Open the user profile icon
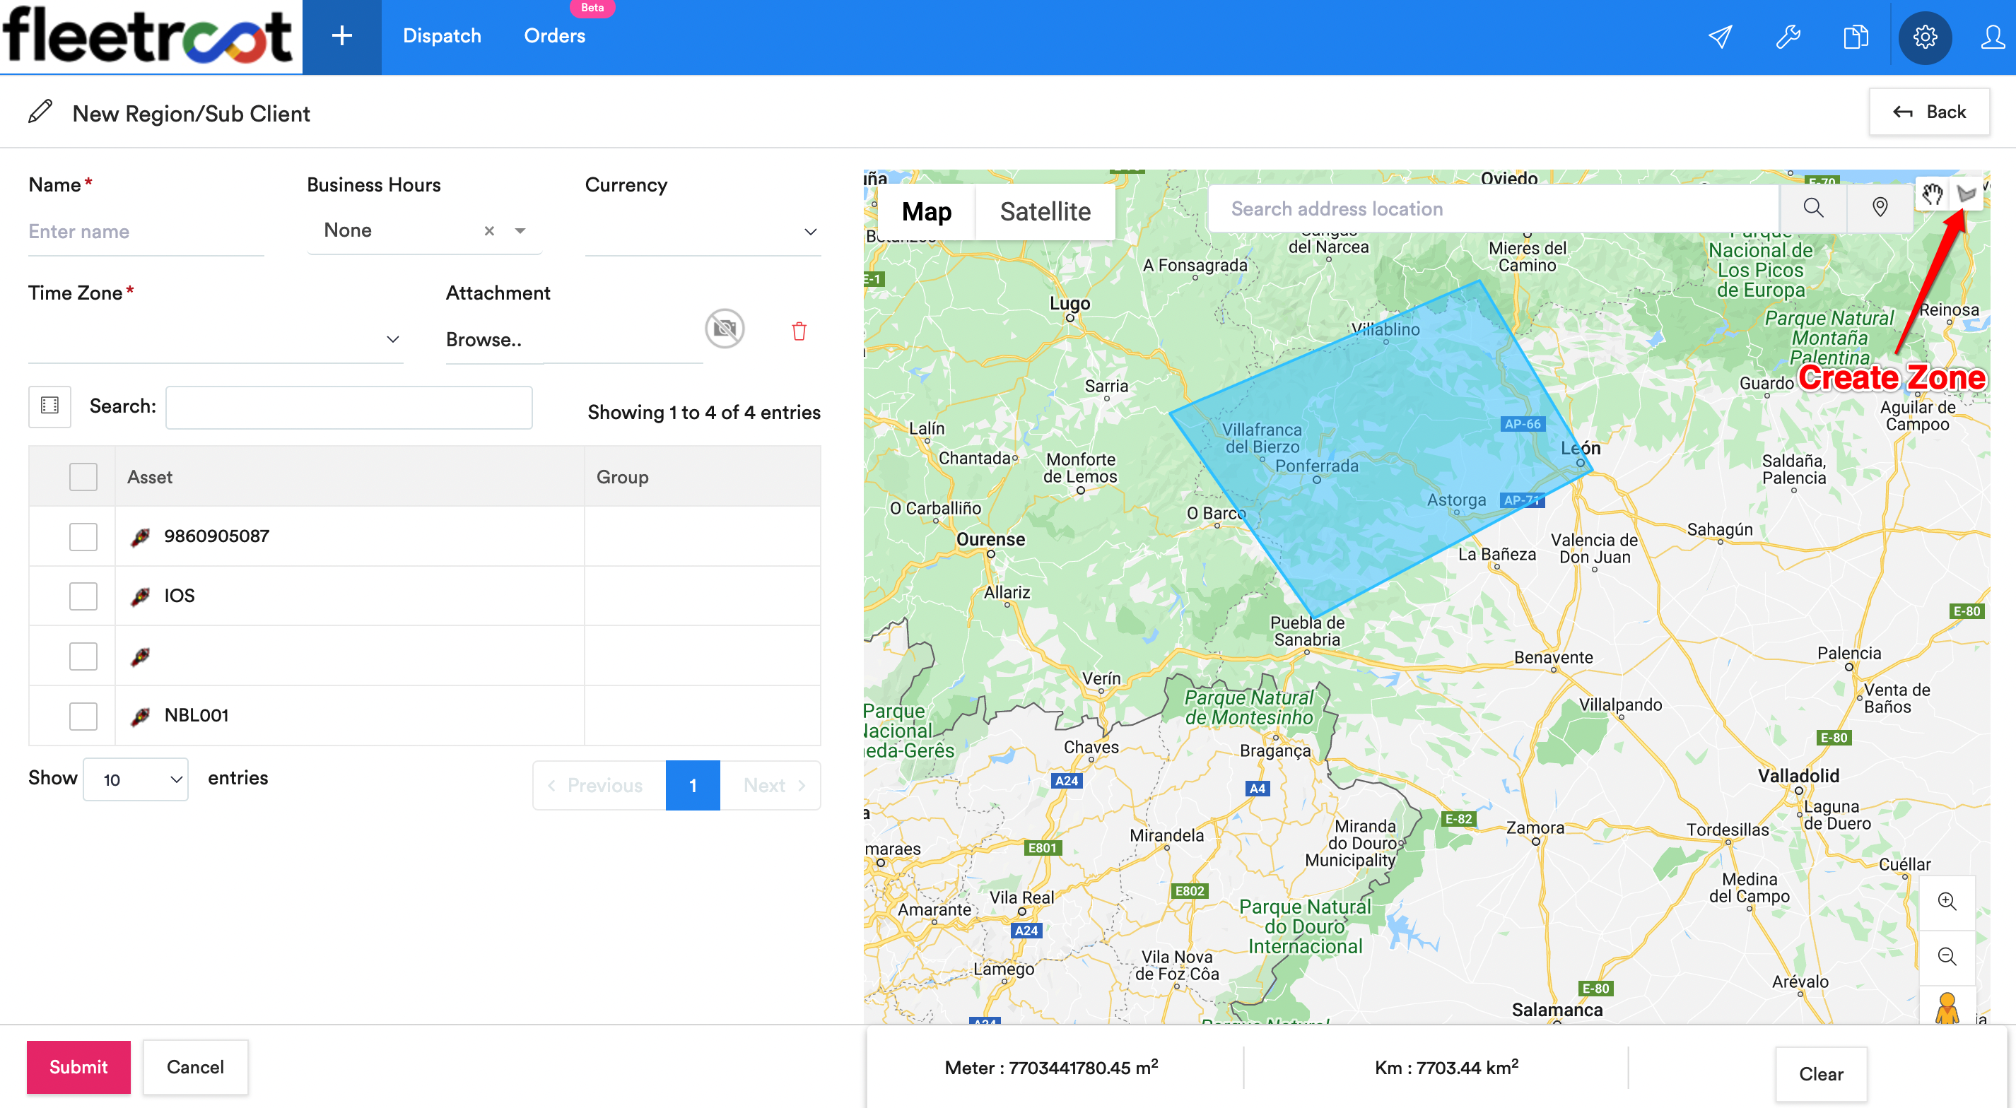 pos(1993,37)
